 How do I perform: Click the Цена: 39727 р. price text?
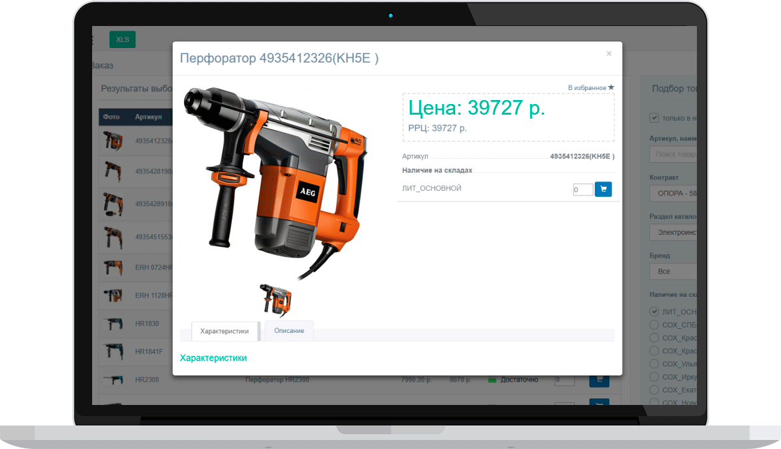(477, 107)
